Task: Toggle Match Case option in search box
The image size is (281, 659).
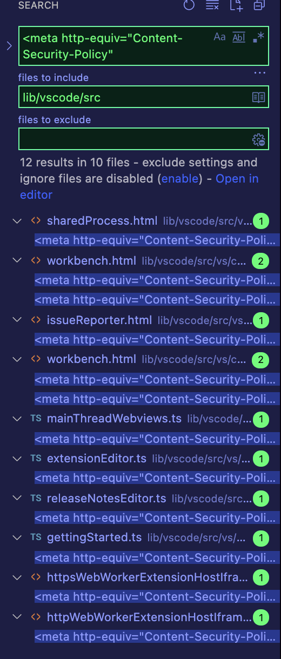Action: [220, 37]
